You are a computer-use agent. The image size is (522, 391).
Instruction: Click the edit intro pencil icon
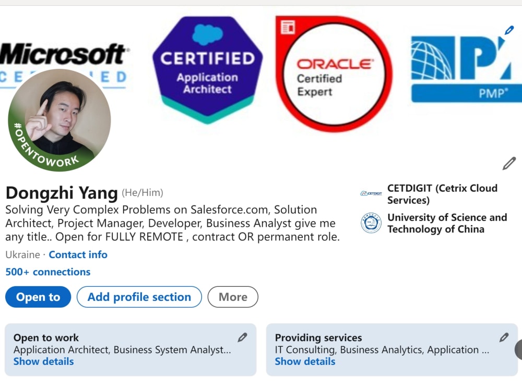pos(509,164)
